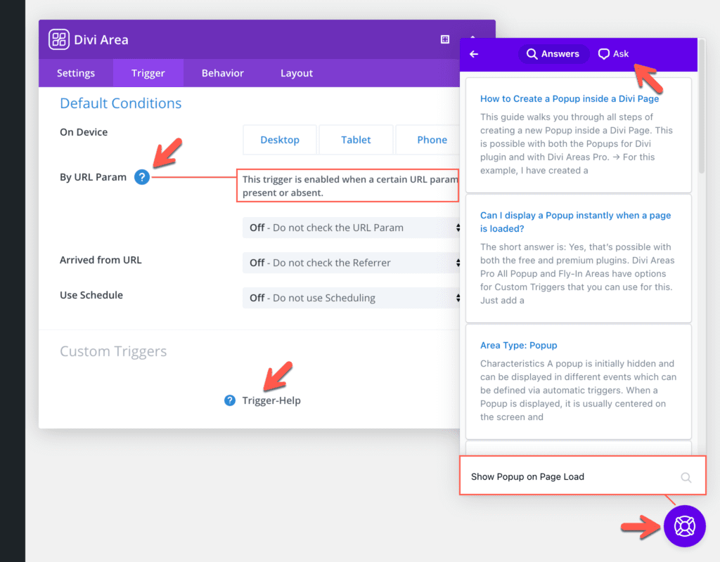Click the Trigger-Help question mark icon
Screen dimensions: 720x562
click(230, 400)
